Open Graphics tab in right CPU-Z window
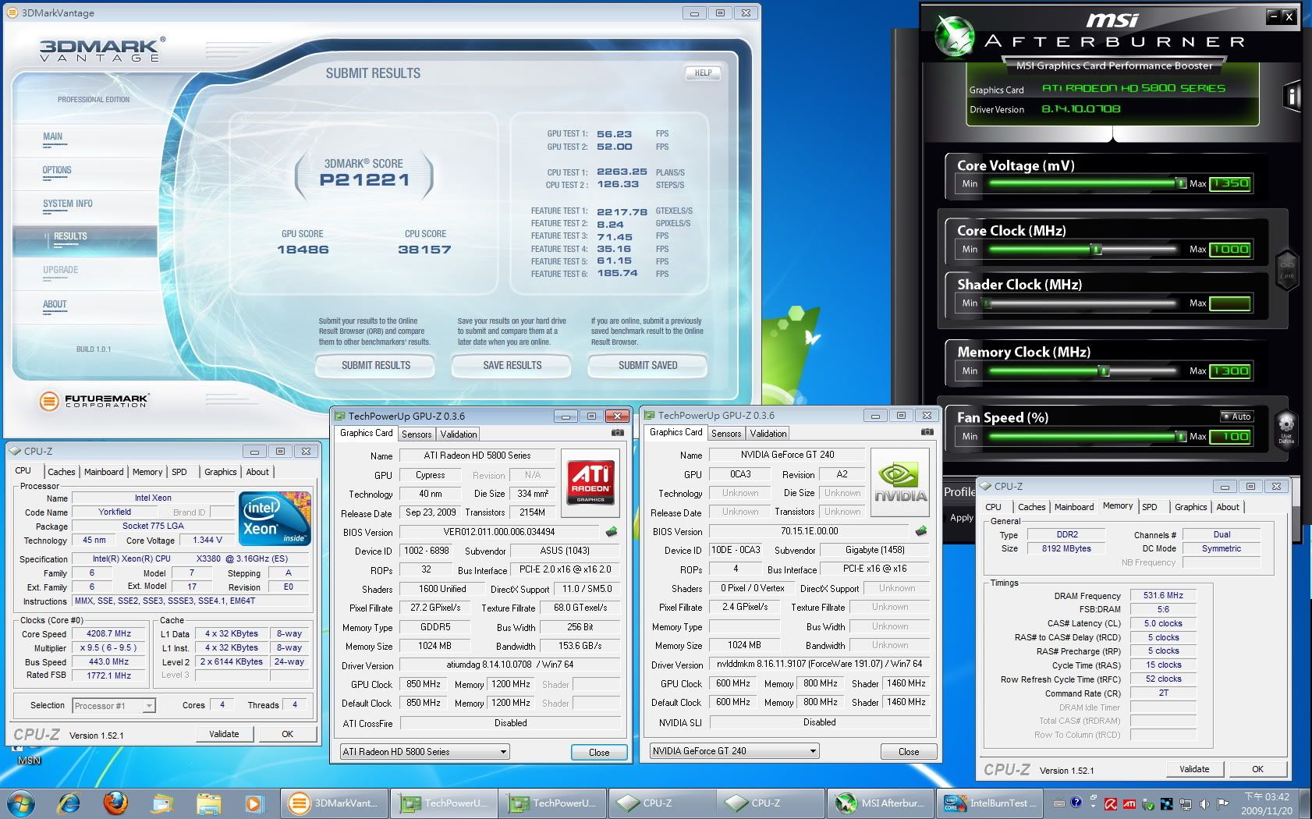 (x=1191, y=507)
